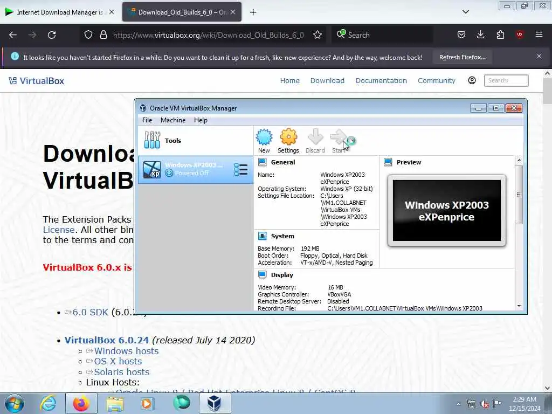
Task: Reload the page in Firefox
Action: tap(52, 35)
